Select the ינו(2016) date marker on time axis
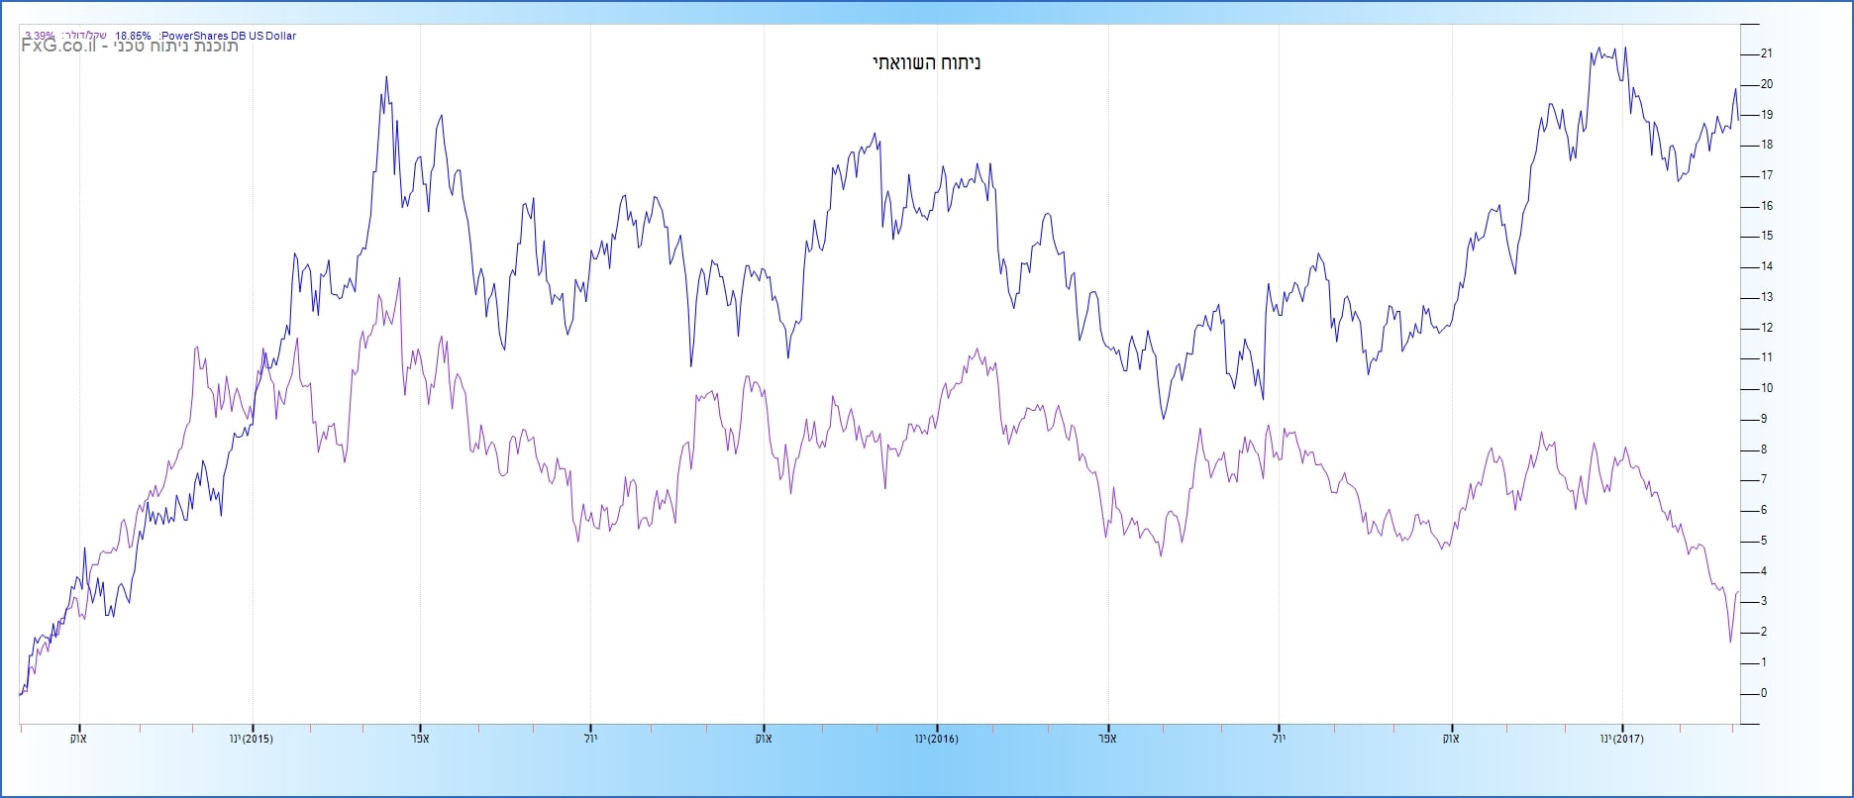Viewport: 1854px width, 798px height. (x=936, y=739)
